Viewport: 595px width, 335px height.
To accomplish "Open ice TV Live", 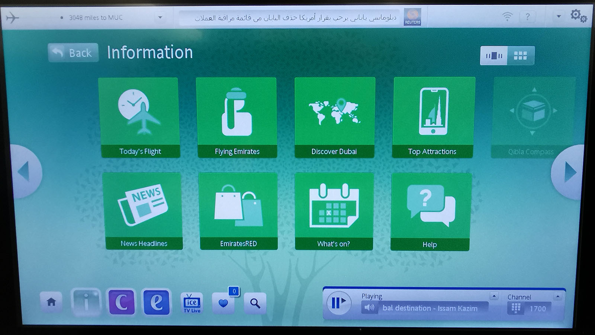I will point(192,303).
